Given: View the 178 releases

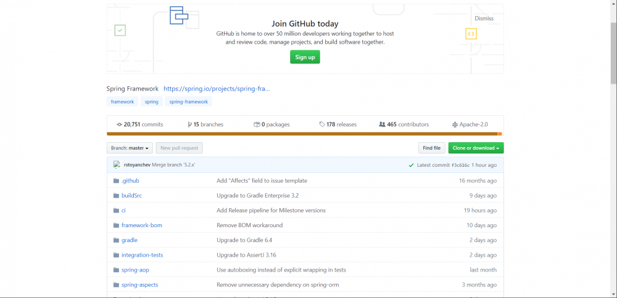Looking at the screenshot, I should [338, 124].
